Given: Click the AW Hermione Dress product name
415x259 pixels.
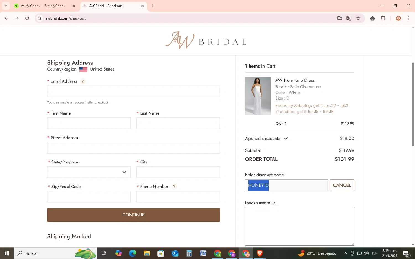Looking at the screenshot, I should click(295, 80).
